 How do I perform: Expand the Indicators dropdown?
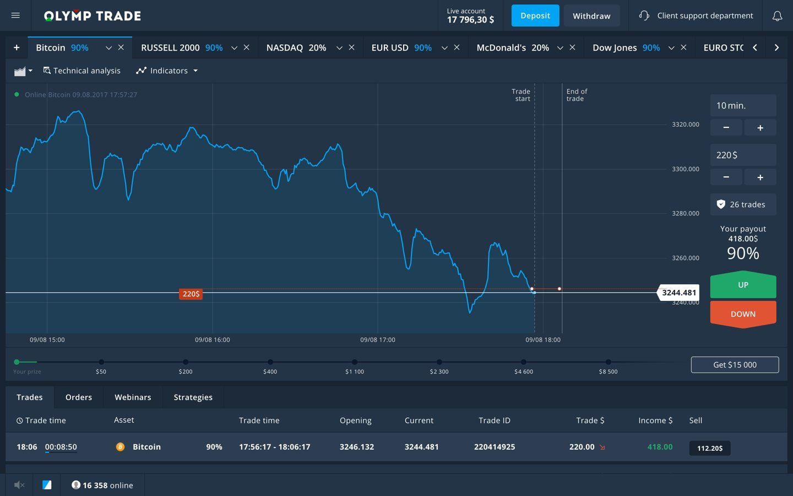(x=167, y=71)
